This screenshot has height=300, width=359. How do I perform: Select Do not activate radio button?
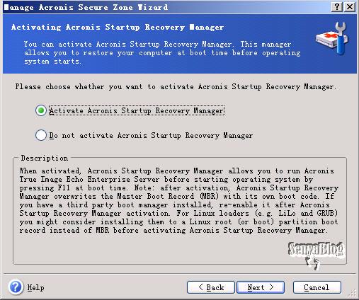click(x=41, y=135)
